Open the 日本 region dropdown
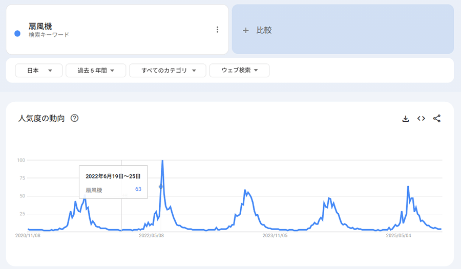461x269 pixels. (x=39, y=71)
